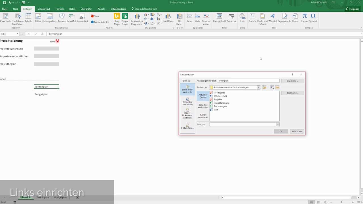Image resolution: width=363 pixels, height=204 pixels.
Task: Insert a SmartArt graphic
Action: coord(71,18)
